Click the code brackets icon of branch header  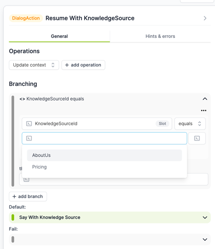click(22, 99)
